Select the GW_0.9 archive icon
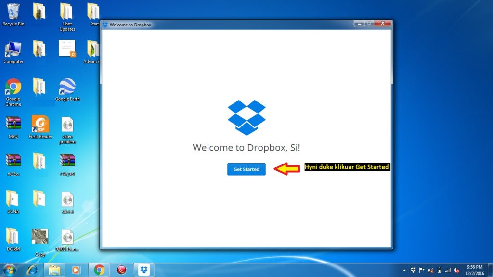493x277 pixels. [67, 165]
